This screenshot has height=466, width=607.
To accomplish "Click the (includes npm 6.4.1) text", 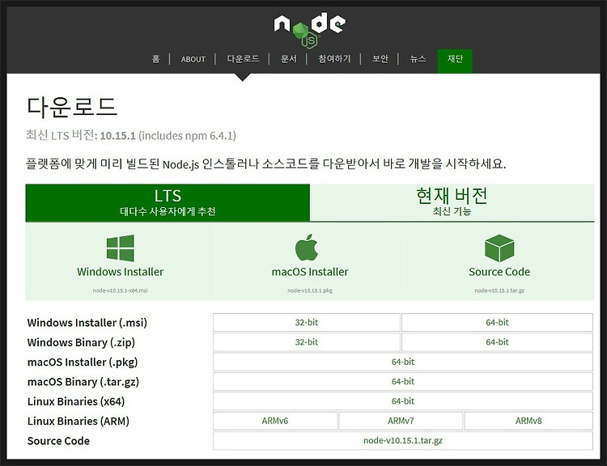I will (188, 136).
